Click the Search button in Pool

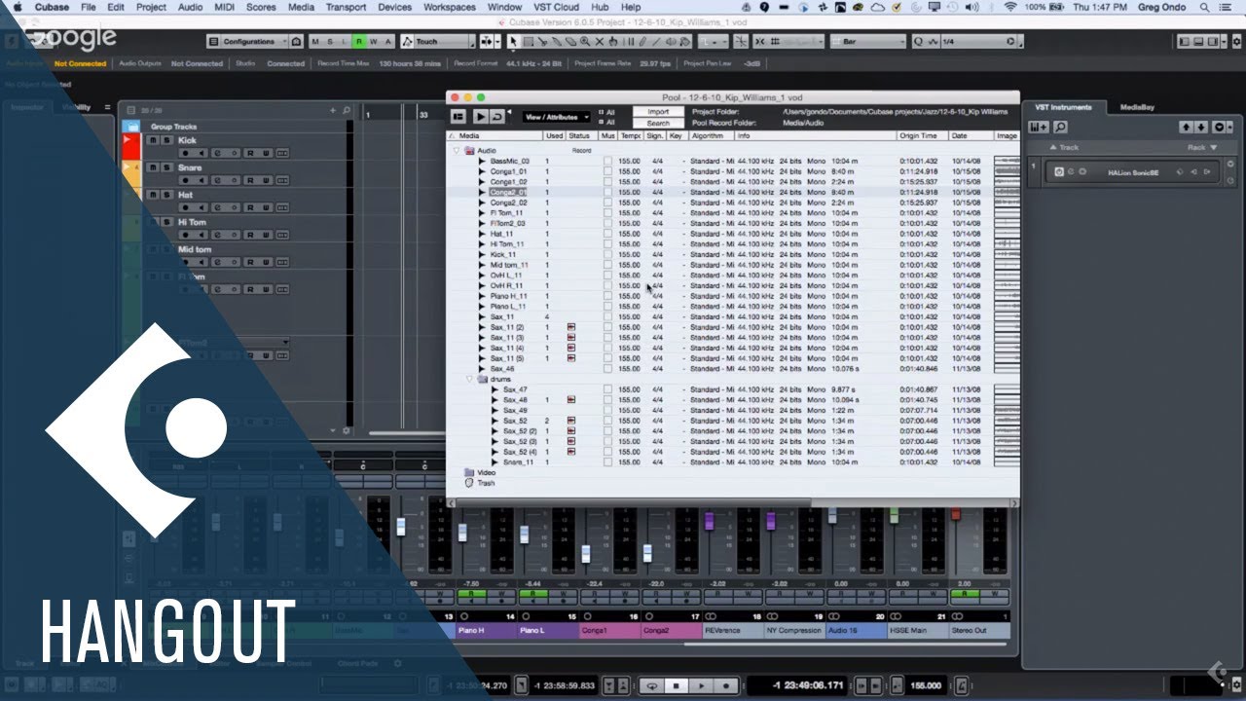click(x=658, y=124)
